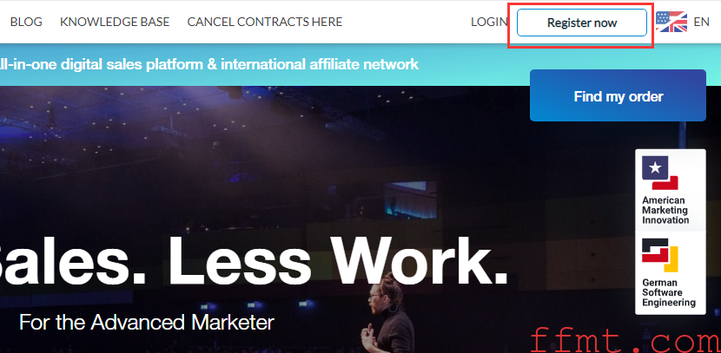
Task: Click the American Marketing Innovation label text
Action: coord(665,210)
